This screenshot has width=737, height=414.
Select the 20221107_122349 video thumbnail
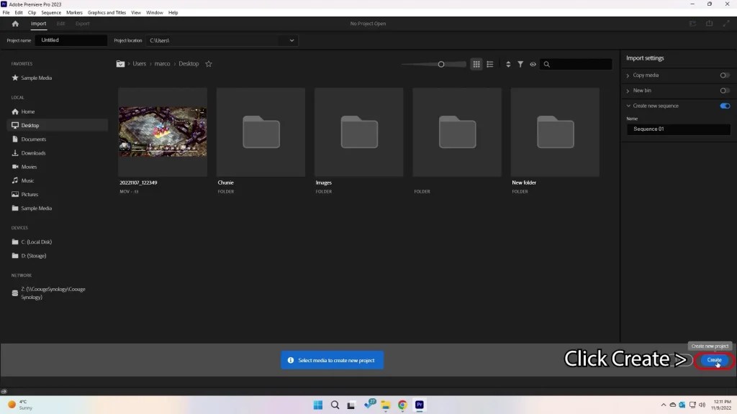[162, 132]
